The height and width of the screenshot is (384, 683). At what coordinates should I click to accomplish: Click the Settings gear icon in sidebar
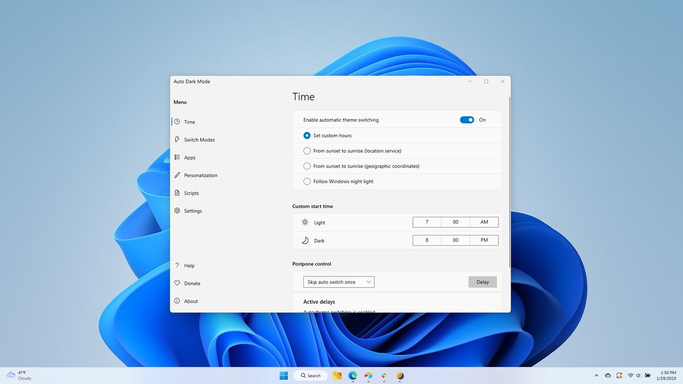click(x=177, y=210)
